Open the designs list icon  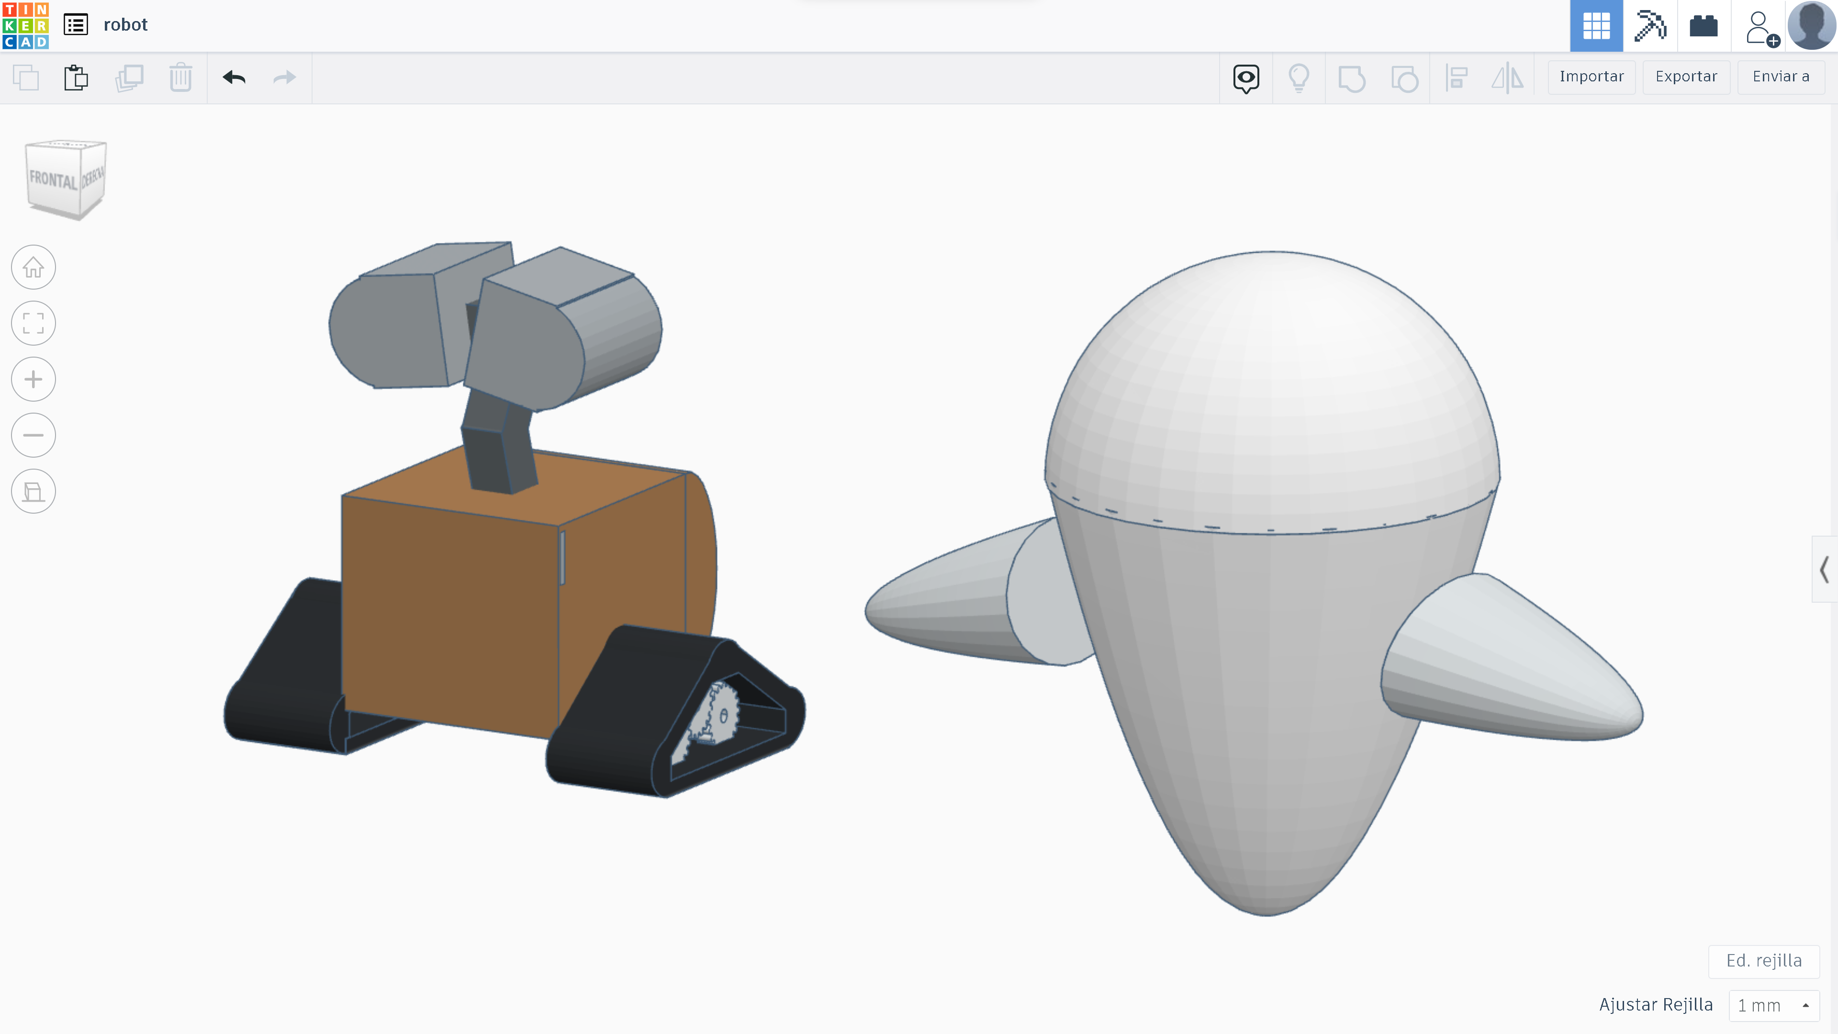coord(76,25)
